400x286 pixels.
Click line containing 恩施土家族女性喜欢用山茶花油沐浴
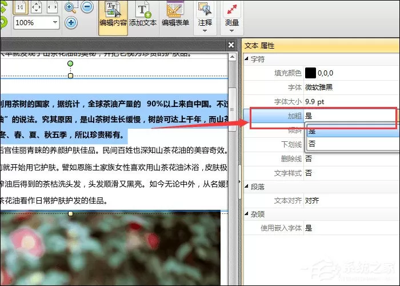tap(114, 168)
